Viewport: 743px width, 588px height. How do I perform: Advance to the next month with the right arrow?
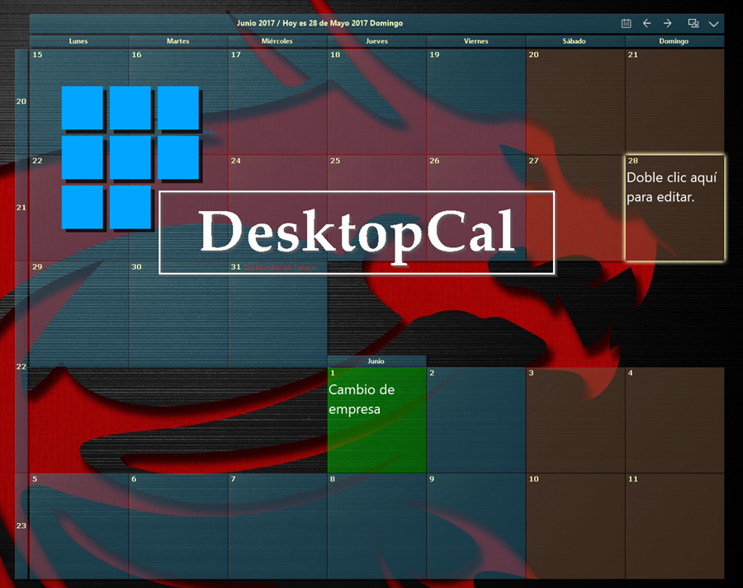667,24
